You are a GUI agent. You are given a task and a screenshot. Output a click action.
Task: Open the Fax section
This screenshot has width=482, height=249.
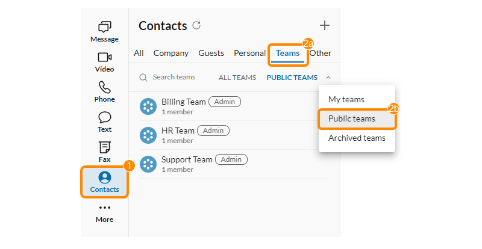click(x=104, y=152)
